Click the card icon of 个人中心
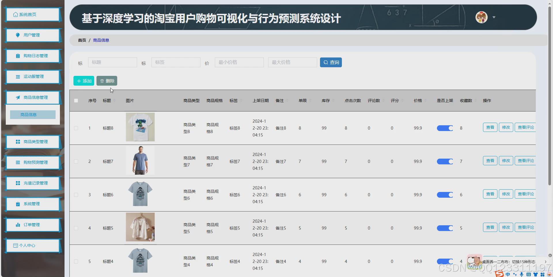Screen dimensions: 553x277 (x=16, y=245)
